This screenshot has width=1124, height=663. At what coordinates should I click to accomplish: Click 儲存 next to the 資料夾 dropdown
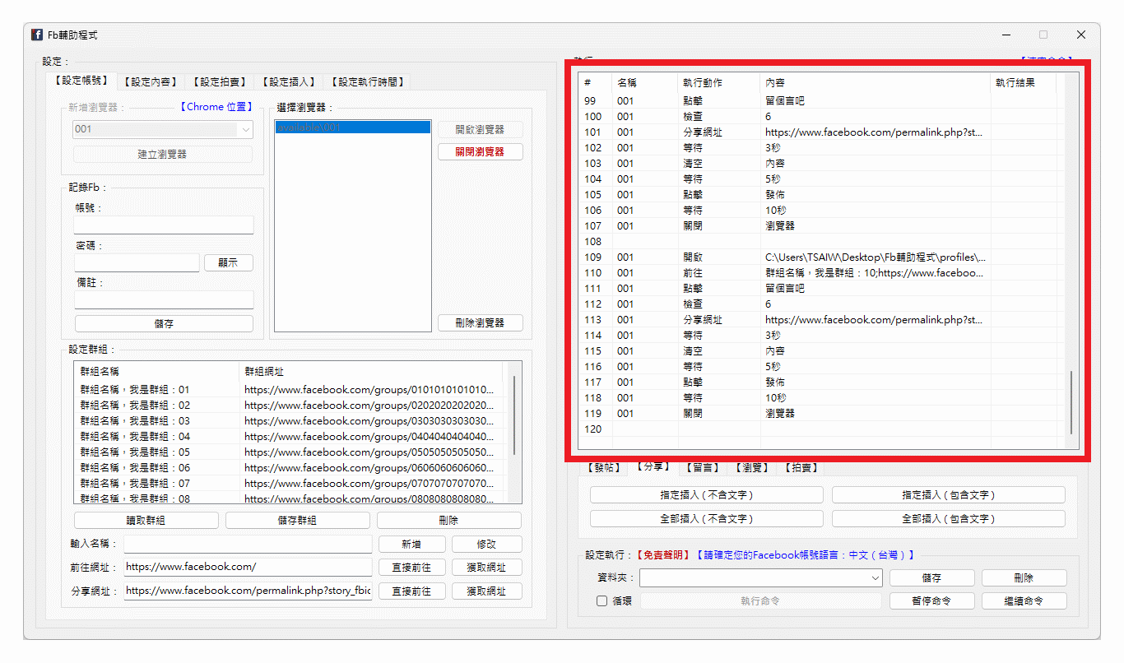tap(932, 578)
